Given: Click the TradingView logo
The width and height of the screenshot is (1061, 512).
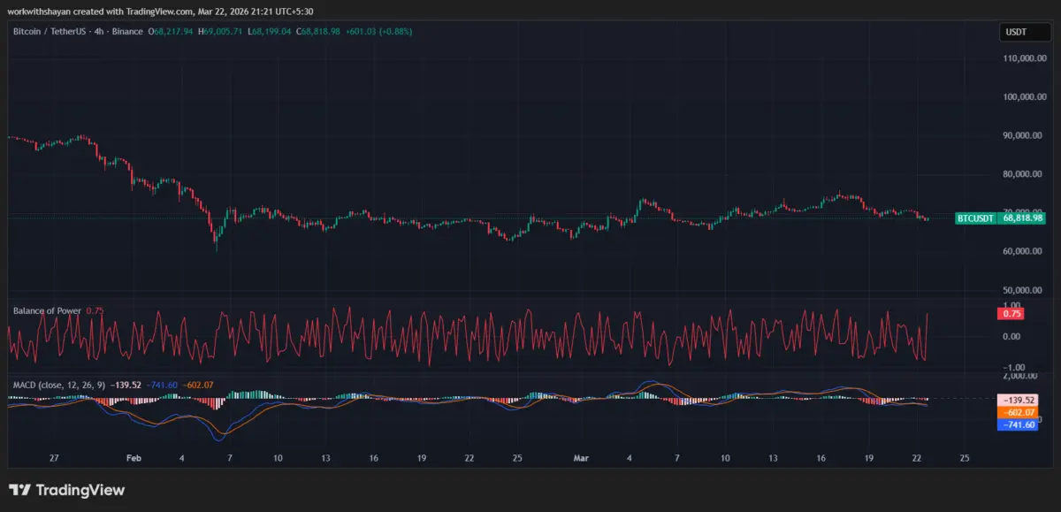Looking at the screenshot, I should (x=66, y=489).
